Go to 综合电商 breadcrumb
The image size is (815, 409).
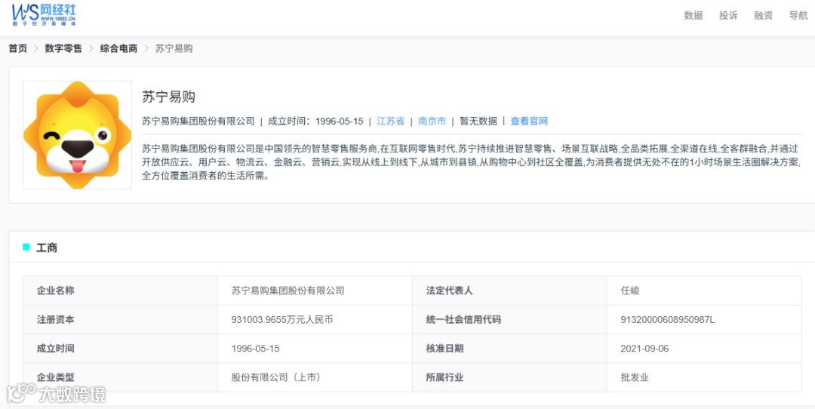118,48
